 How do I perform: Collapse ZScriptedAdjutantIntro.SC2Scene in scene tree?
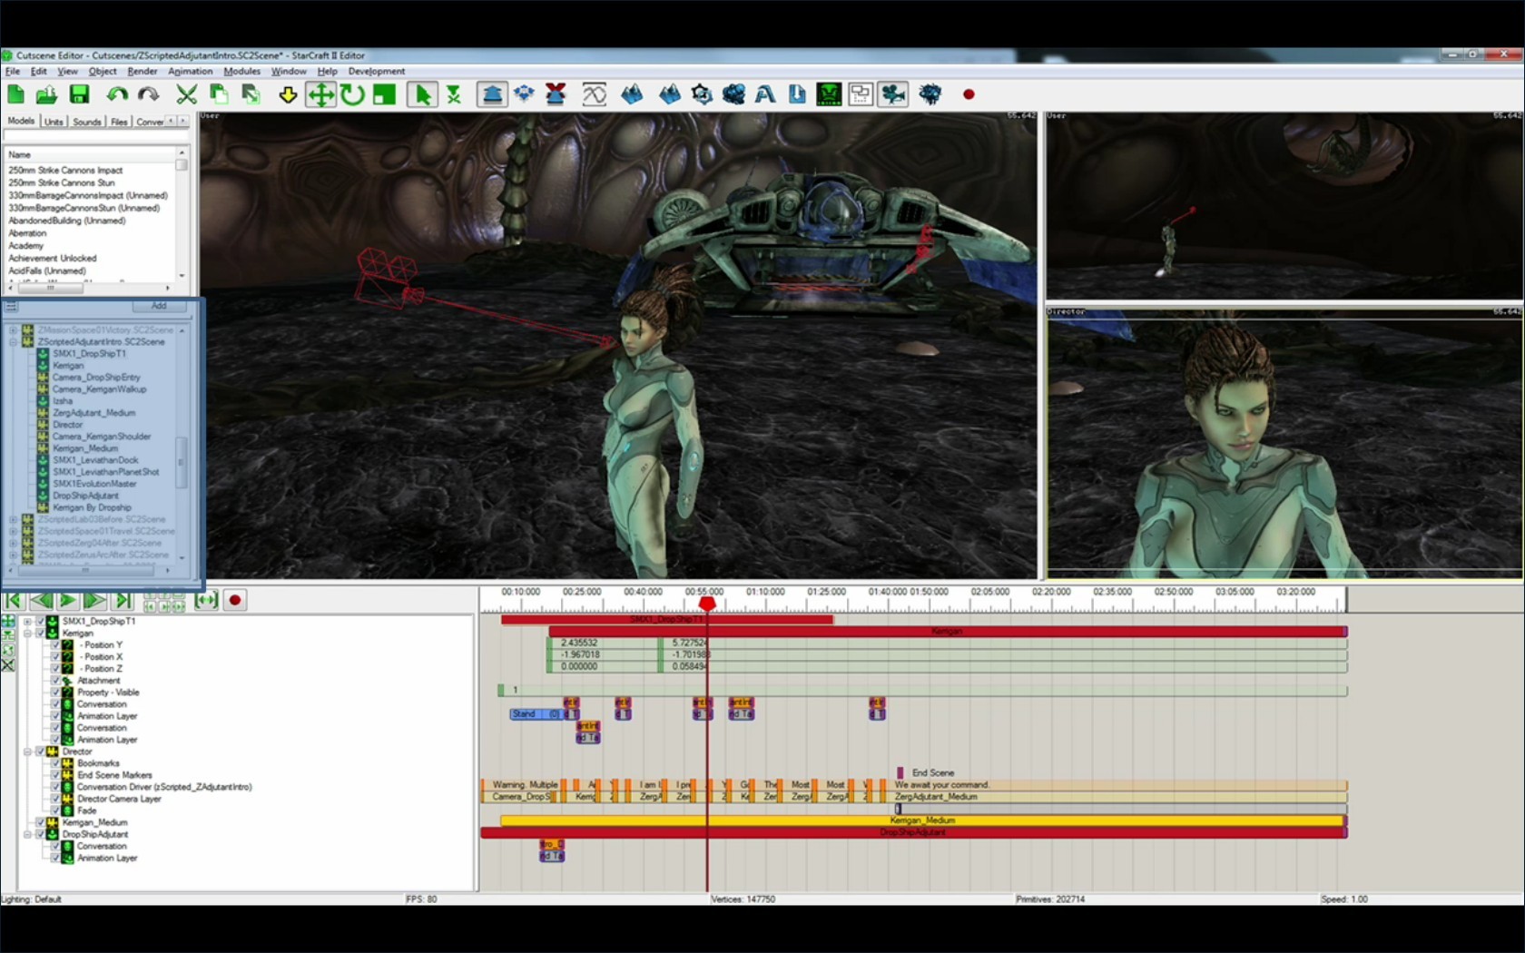pos(14,342)
